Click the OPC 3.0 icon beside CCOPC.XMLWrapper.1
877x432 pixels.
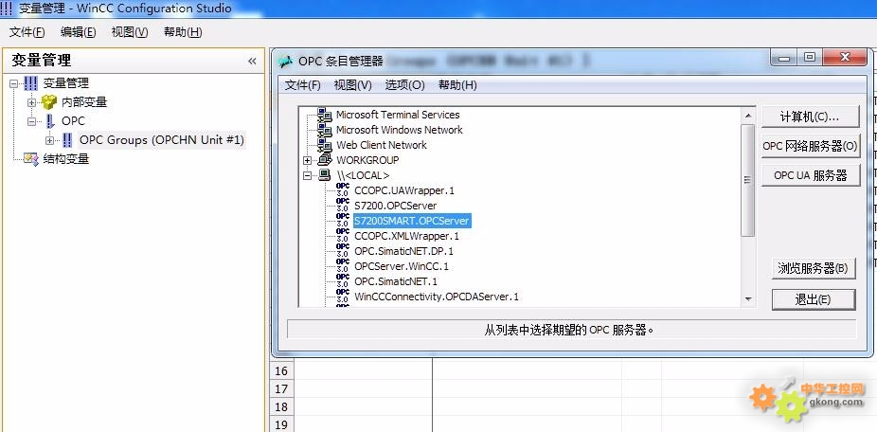[343, 236]
